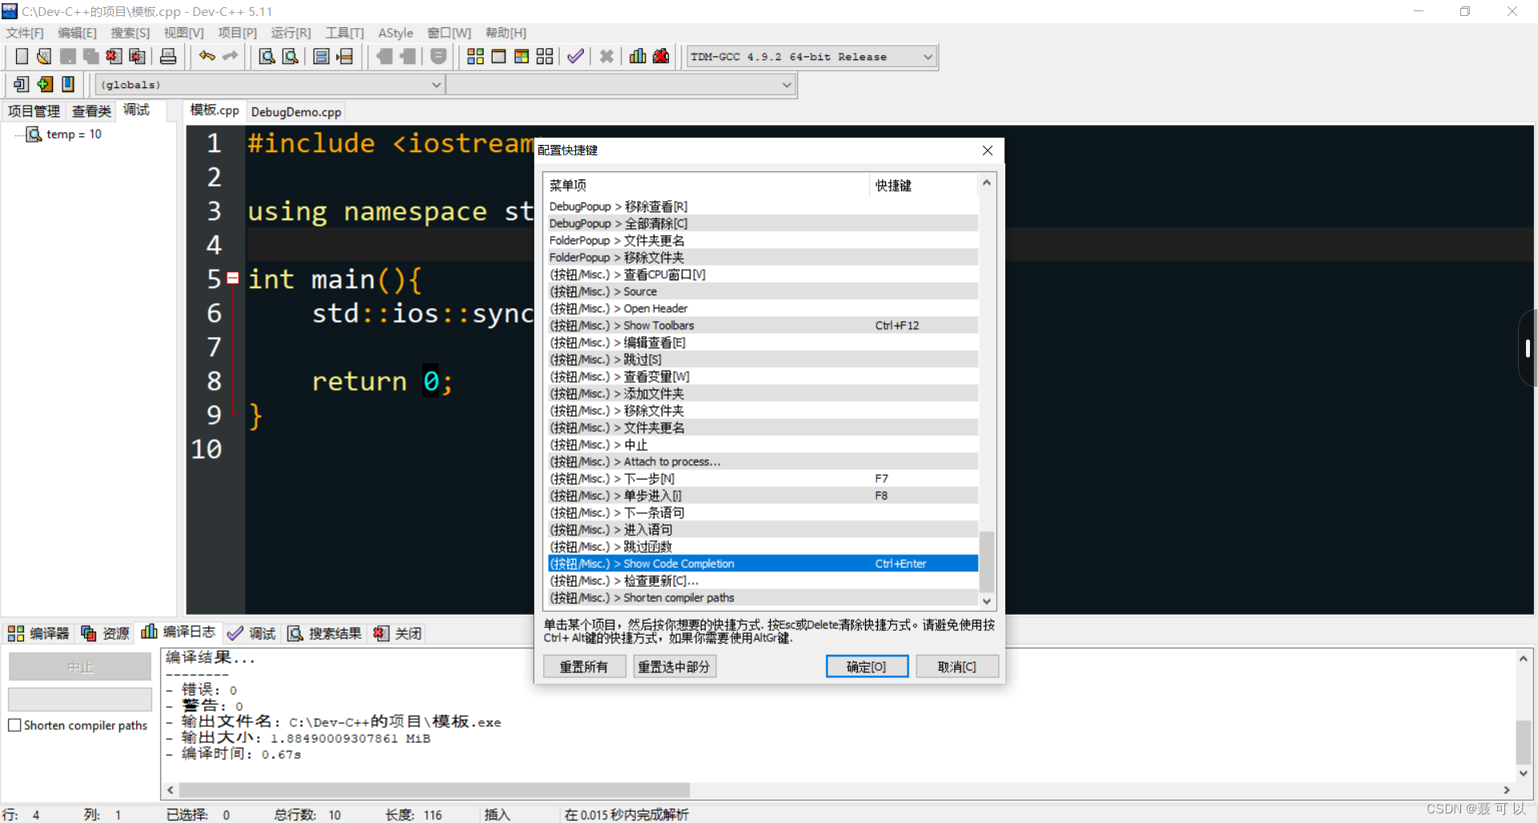Start debugging via the purple checkmark icon
The image size is (1538, 823).
[x=575, y=56]
